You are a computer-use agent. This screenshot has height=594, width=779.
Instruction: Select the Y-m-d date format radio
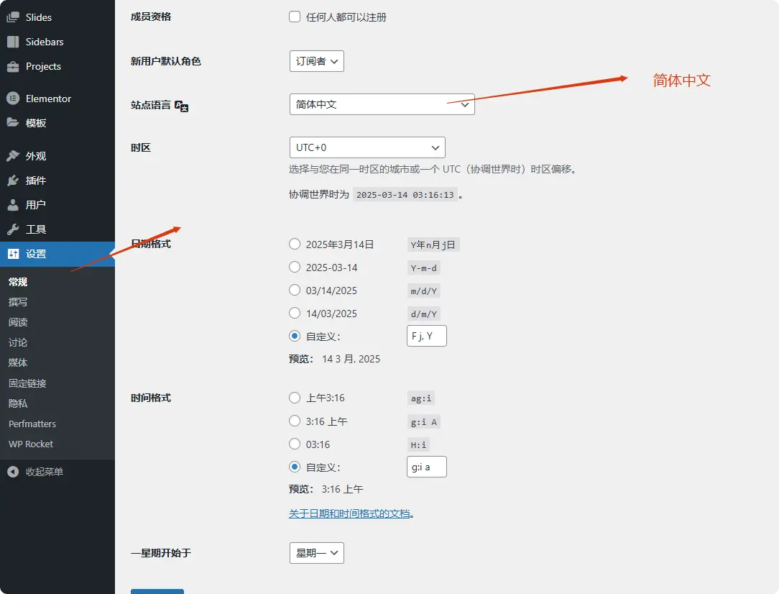tap(295, 268)
